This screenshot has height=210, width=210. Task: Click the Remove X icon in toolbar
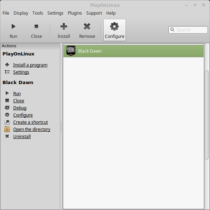coord(87,26)
